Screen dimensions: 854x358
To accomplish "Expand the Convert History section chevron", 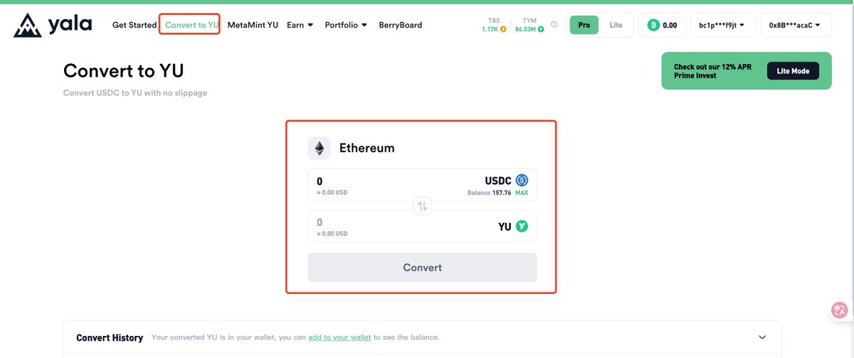I will click(x=762, y=337).
